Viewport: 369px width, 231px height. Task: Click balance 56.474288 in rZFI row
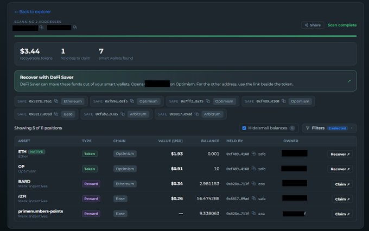[208, 198]
